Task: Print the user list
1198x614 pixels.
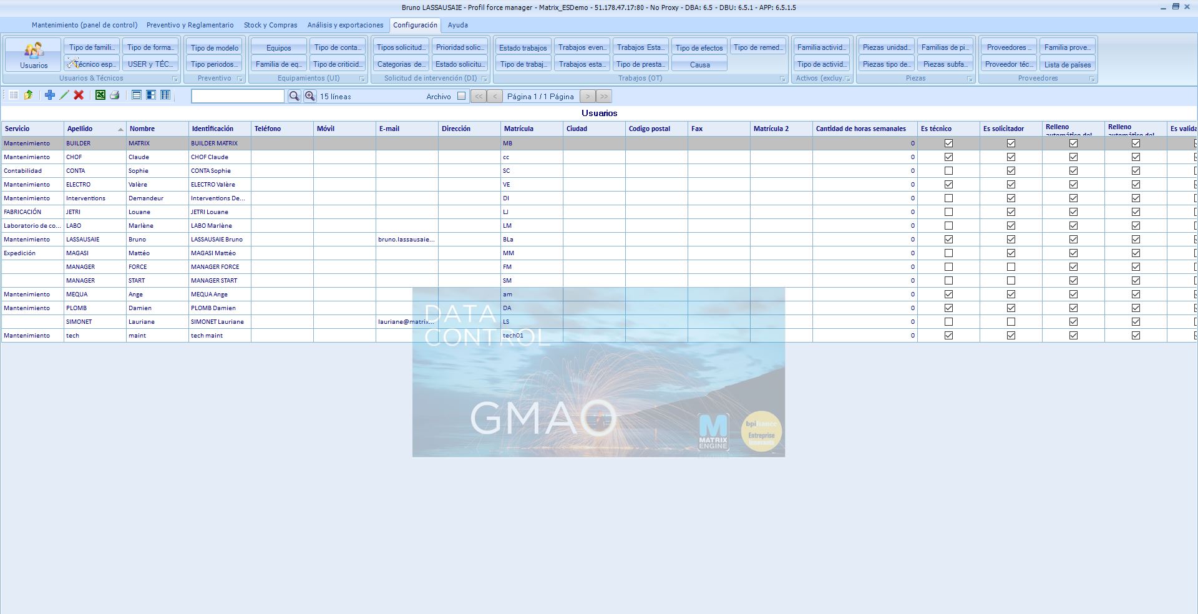Action: [x=114, y=95]
